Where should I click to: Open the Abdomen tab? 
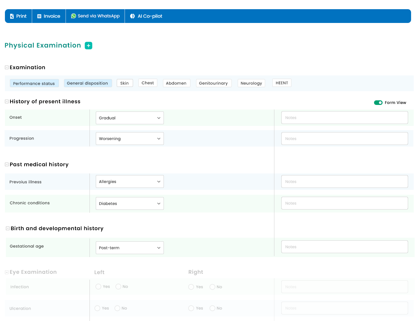click(176, 83)
